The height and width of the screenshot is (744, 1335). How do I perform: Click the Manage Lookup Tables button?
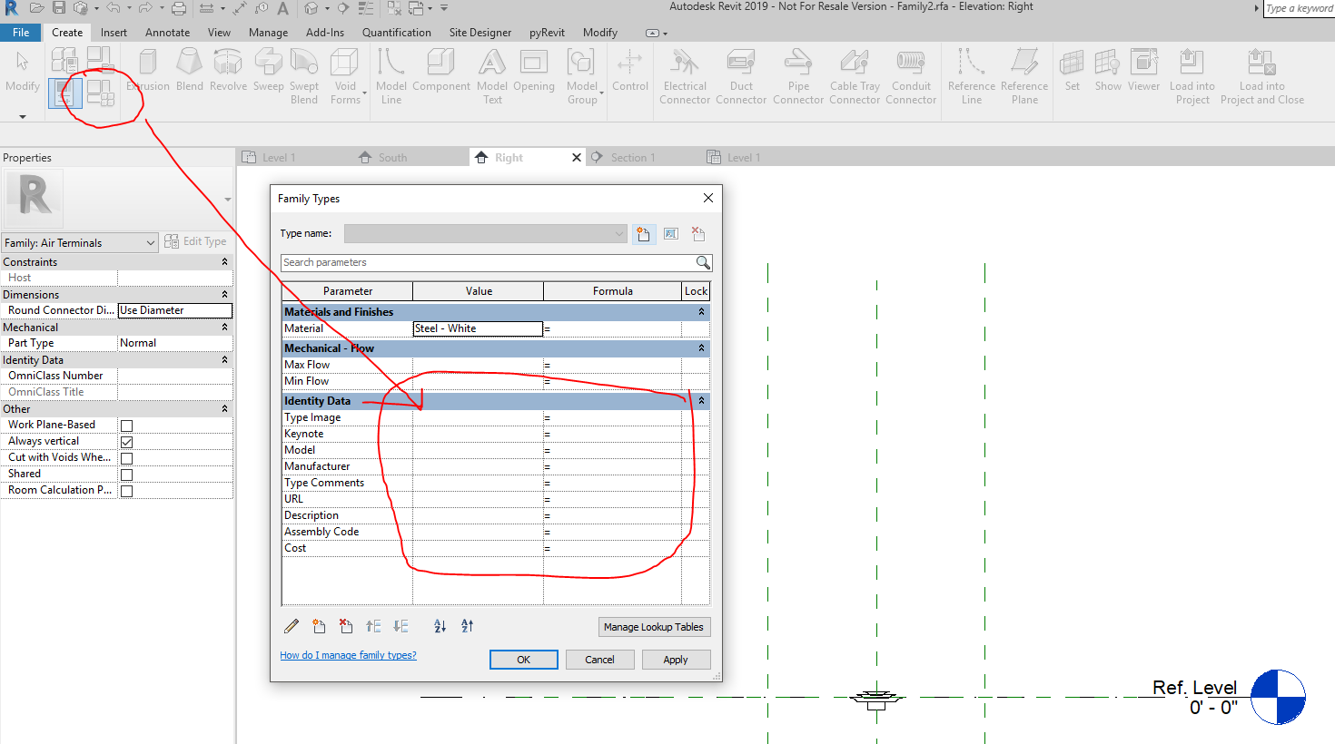(654, 626)
